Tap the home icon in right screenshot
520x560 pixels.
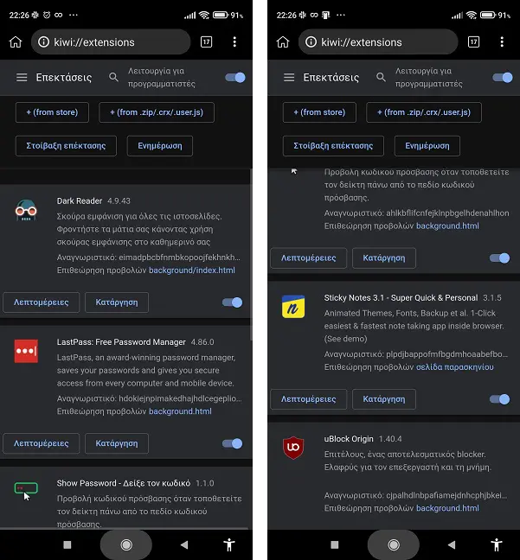[x=283, y=42]
